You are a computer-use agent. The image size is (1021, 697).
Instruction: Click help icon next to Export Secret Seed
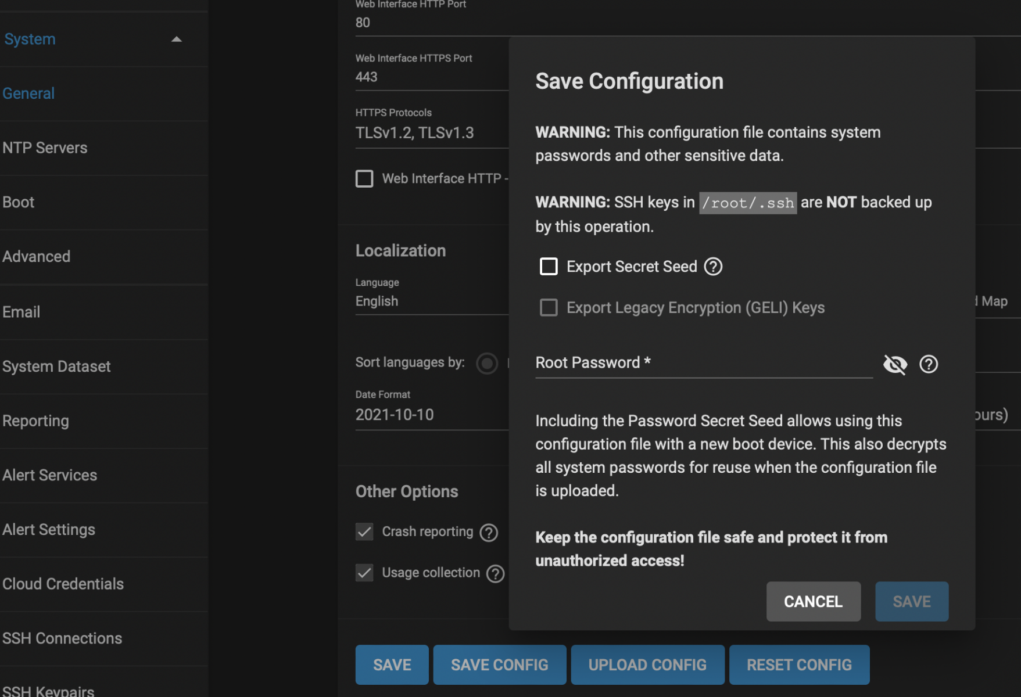[713, 267]
